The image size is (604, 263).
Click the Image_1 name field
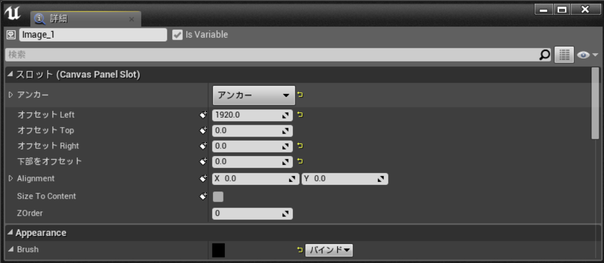coord(93,35)
